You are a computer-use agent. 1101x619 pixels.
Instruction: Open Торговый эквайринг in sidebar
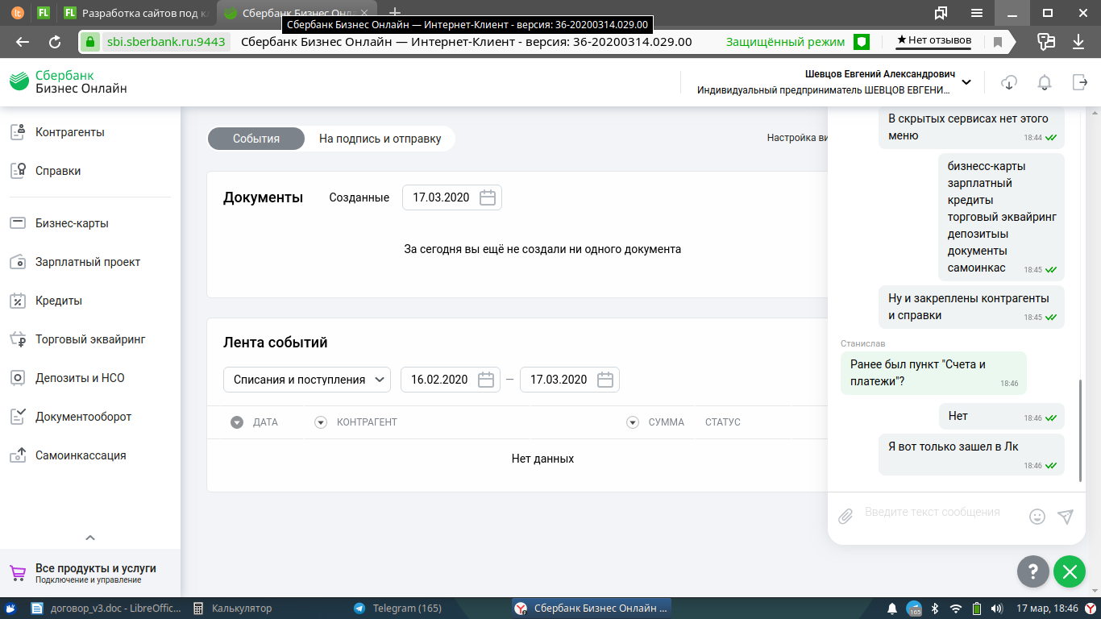click(x=90, y=339)
